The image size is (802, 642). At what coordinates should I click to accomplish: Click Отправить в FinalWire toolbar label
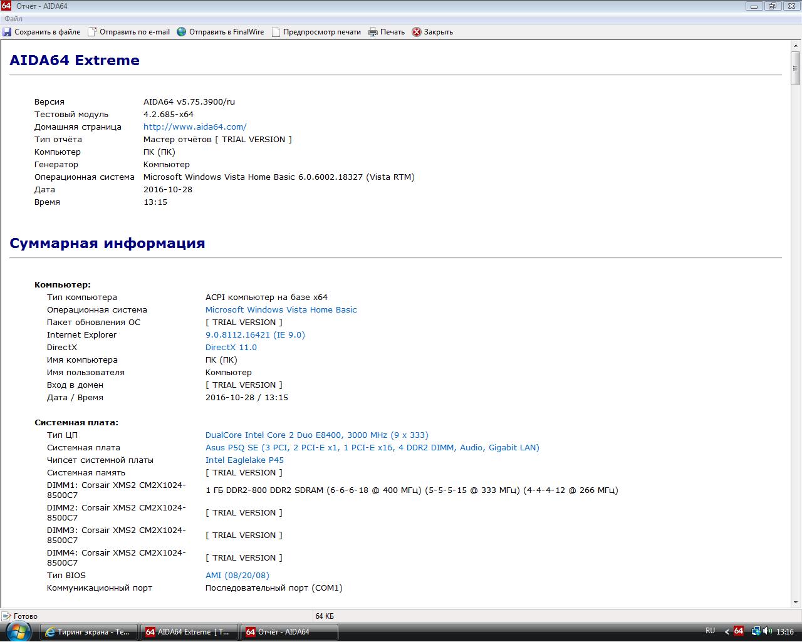click(x=227, y=32)
